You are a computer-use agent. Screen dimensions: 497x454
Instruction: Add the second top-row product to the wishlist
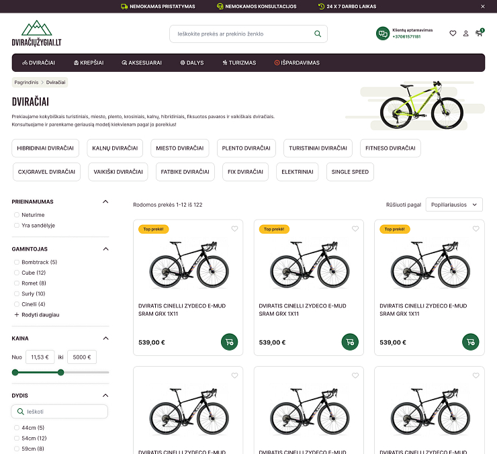(x=355, y=228)
